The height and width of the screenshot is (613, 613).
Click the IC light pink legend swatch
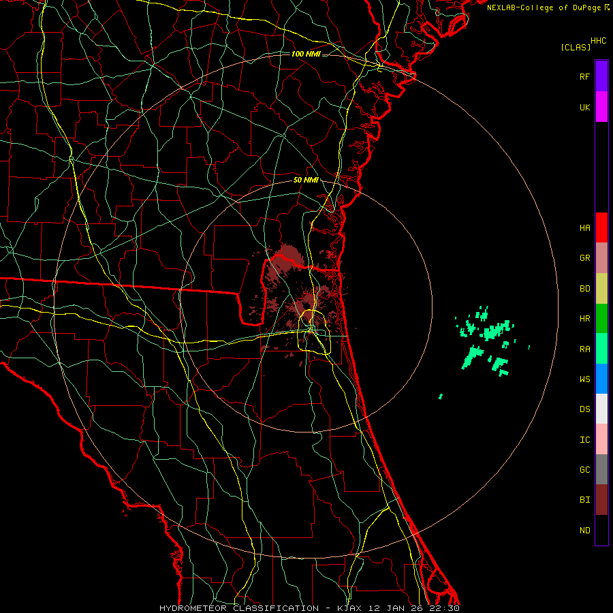(601, 439)
